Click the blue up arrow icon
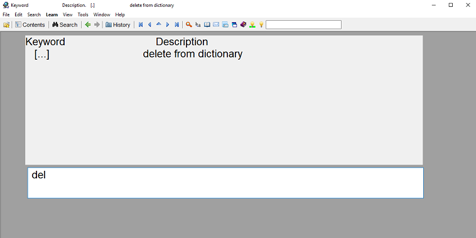476x238 pixels. click(x=158, y=24)
